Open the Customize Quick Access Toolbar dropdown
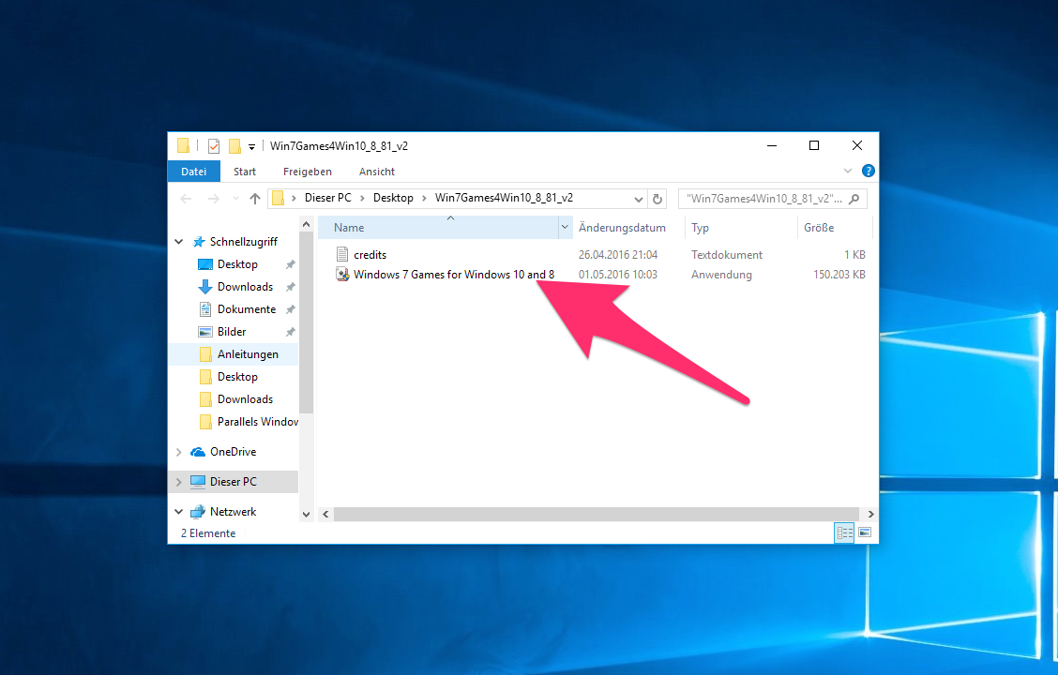 (251, 146)
